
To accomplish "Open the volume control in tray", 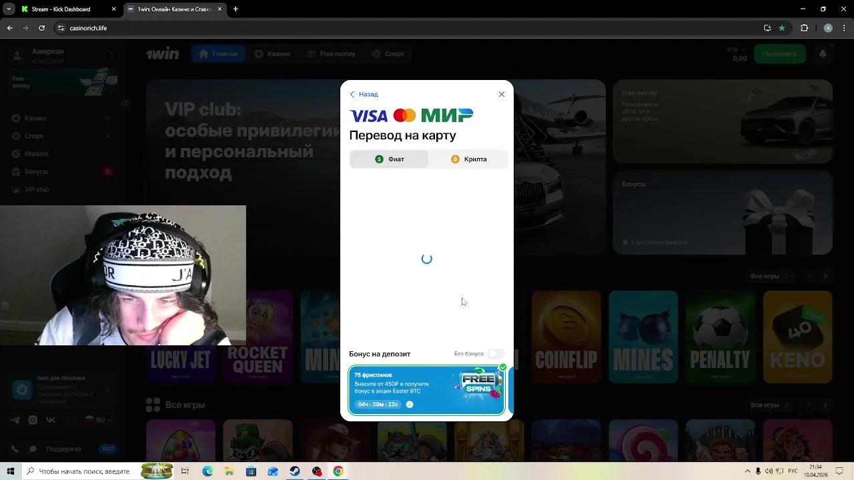I will pos(769,471).
